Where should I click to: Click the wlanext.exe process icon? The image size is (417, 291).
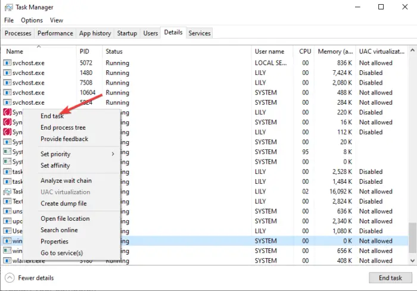click(7, 261)
